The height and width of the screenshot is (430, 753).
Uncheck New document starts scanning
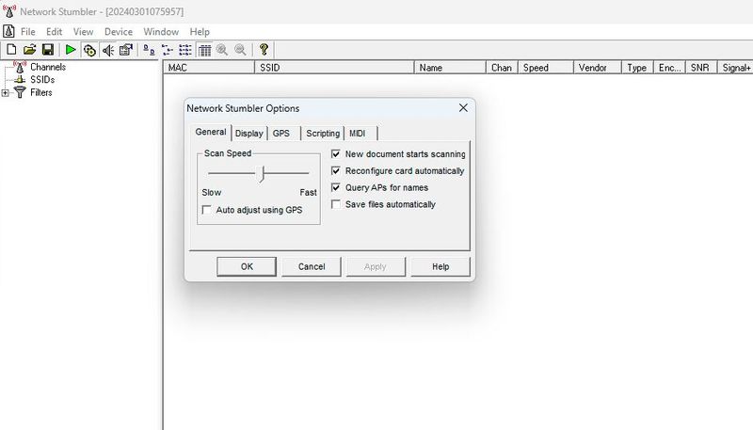point(336,154)
